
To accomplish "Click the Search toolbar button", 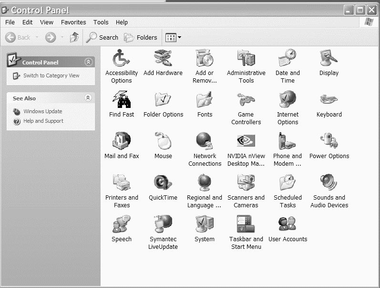I will 103,37.
